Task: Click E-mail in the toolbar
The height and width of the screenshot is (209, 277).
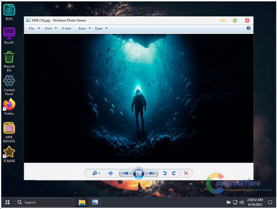Action: [66, 29]
